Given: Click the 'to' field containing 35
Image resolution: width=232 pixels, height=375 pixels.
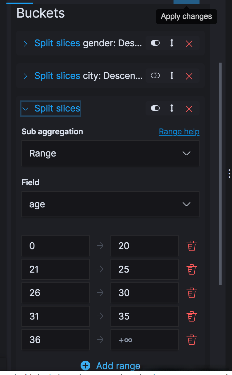Looking at the screenshot, I should 144,316.
